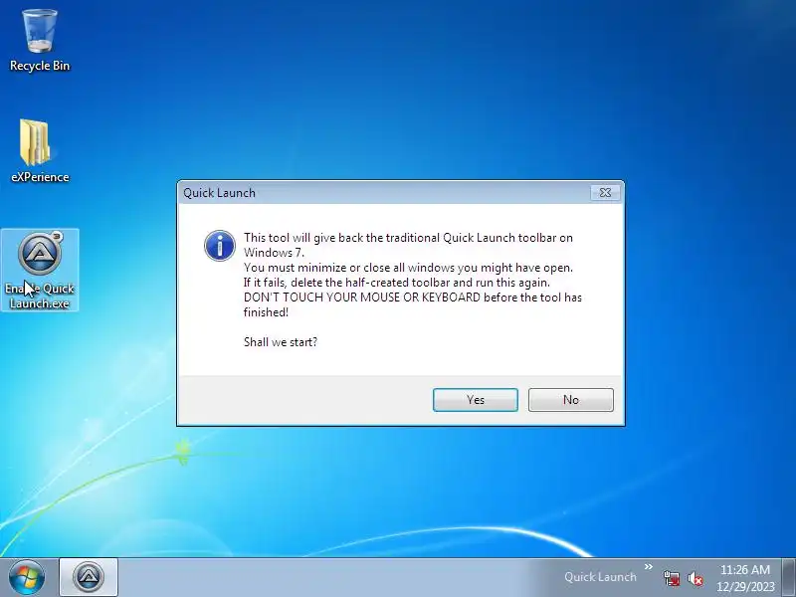796x597 pixels.
Task: Click the "If it fails, delete the half-created toolbar" line
Action: [396, 283]
